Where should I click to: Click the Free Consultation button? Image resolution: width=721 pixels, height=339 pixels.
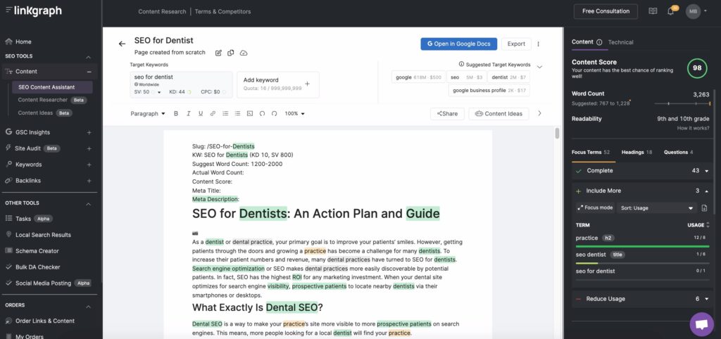(x=606, y=11)
